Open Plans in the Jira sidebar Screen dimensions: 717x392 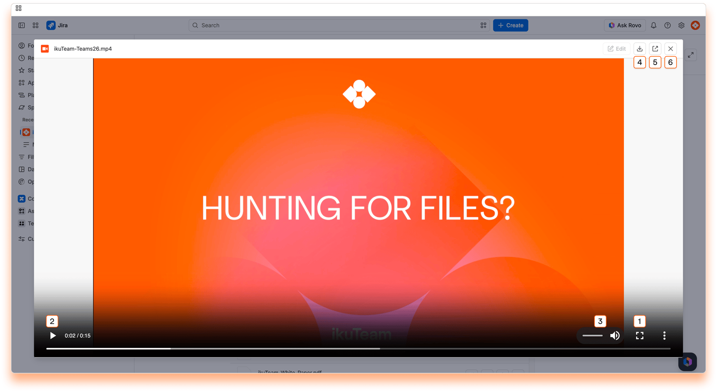point(26,95)
